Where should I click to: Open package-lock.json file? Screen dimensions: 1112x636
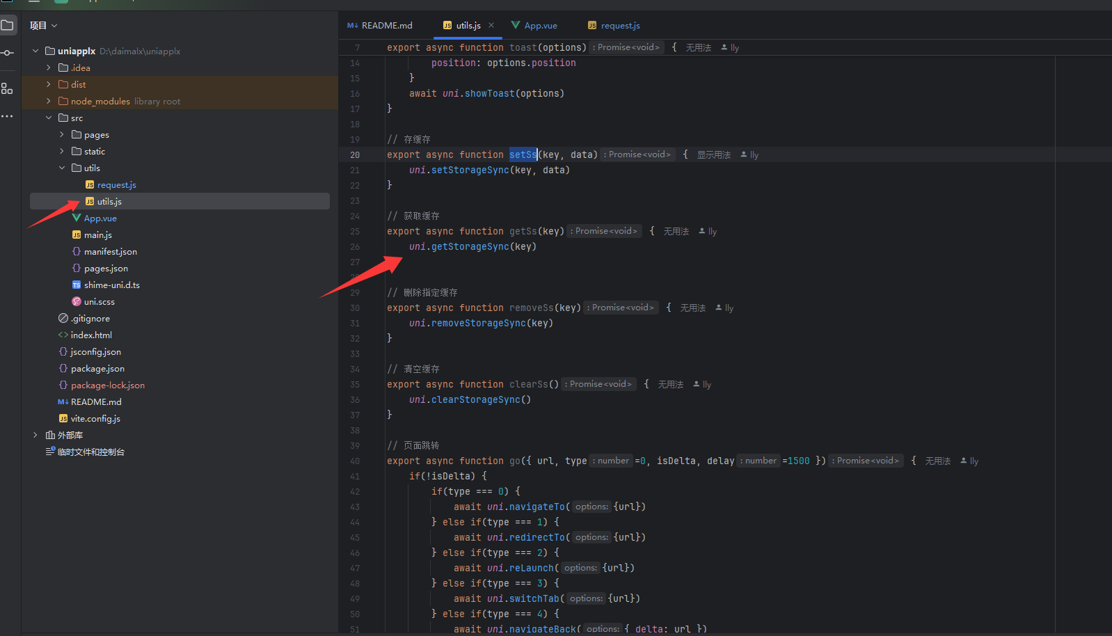[107, 385]
